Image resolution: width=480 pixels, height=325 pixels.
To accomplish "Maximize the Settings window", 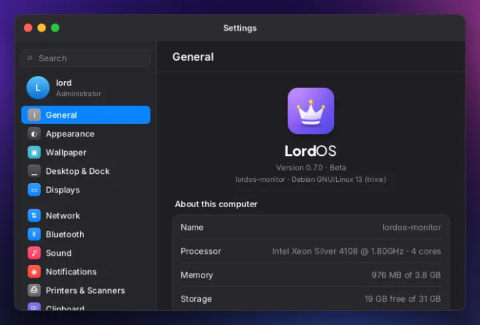I will 55,28.
